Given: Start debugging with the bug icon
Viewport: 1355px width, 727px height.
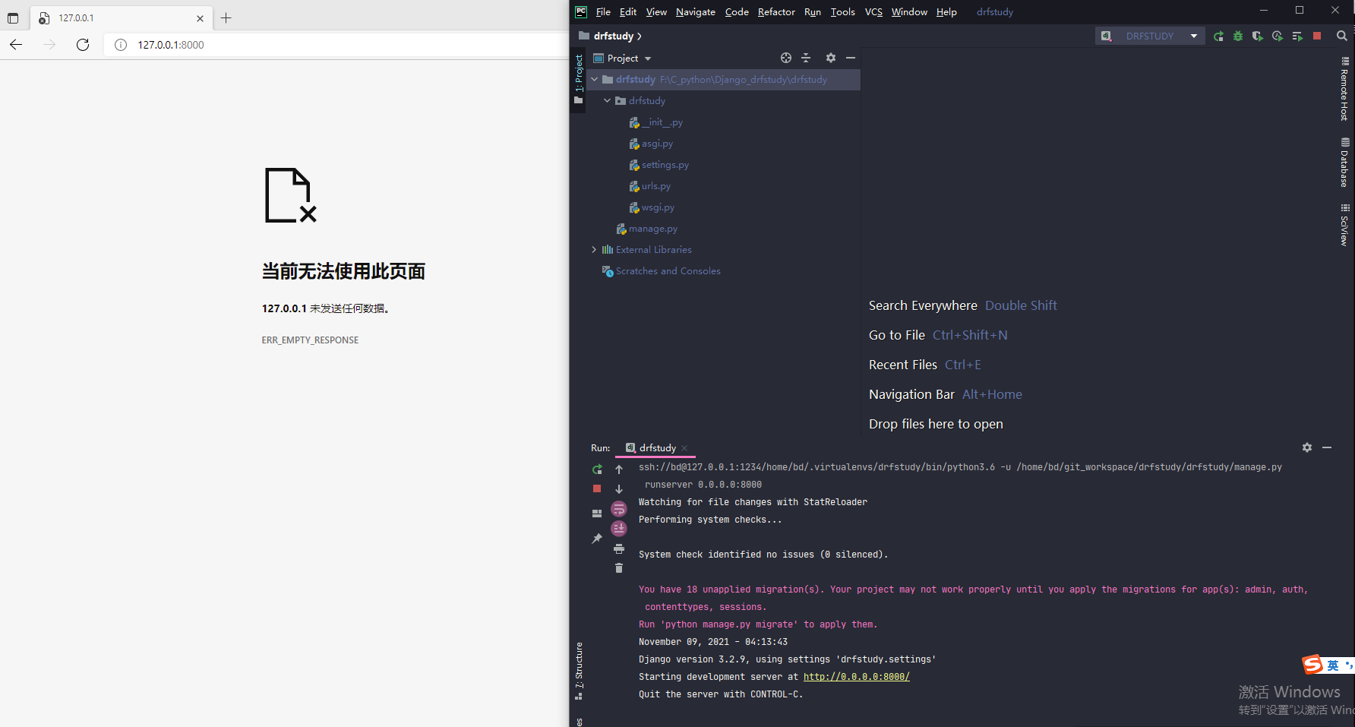Looking at the screenshot, I should point(1238,36).
